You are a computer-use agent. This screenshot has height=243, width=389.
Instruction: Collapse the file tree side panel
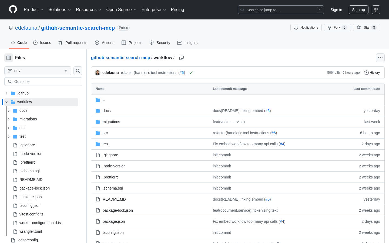(x=9, y=58)
